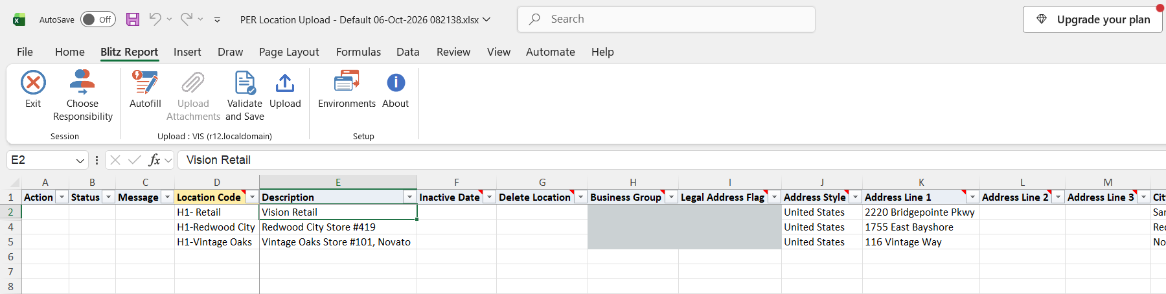The height and width of the screenshot is (294, 1166).
Task: Switch to the Page Layout tab
Action: pyautogui.click(x=289, y=52)
